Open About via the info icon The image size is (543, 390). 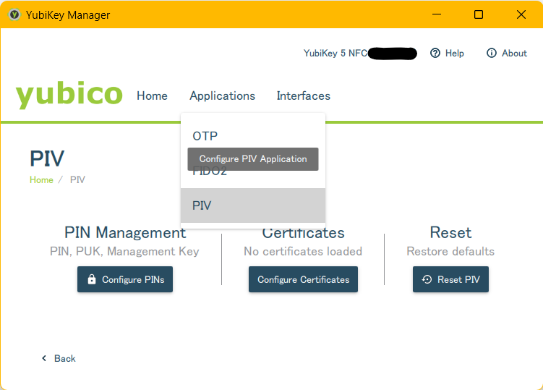click(492, 53)
